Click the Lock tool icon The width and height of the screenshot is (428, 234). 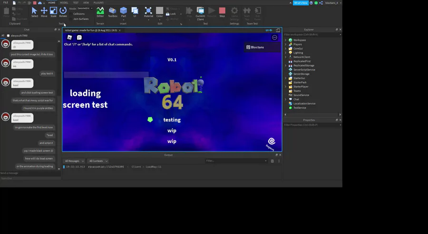pos(167,14)
